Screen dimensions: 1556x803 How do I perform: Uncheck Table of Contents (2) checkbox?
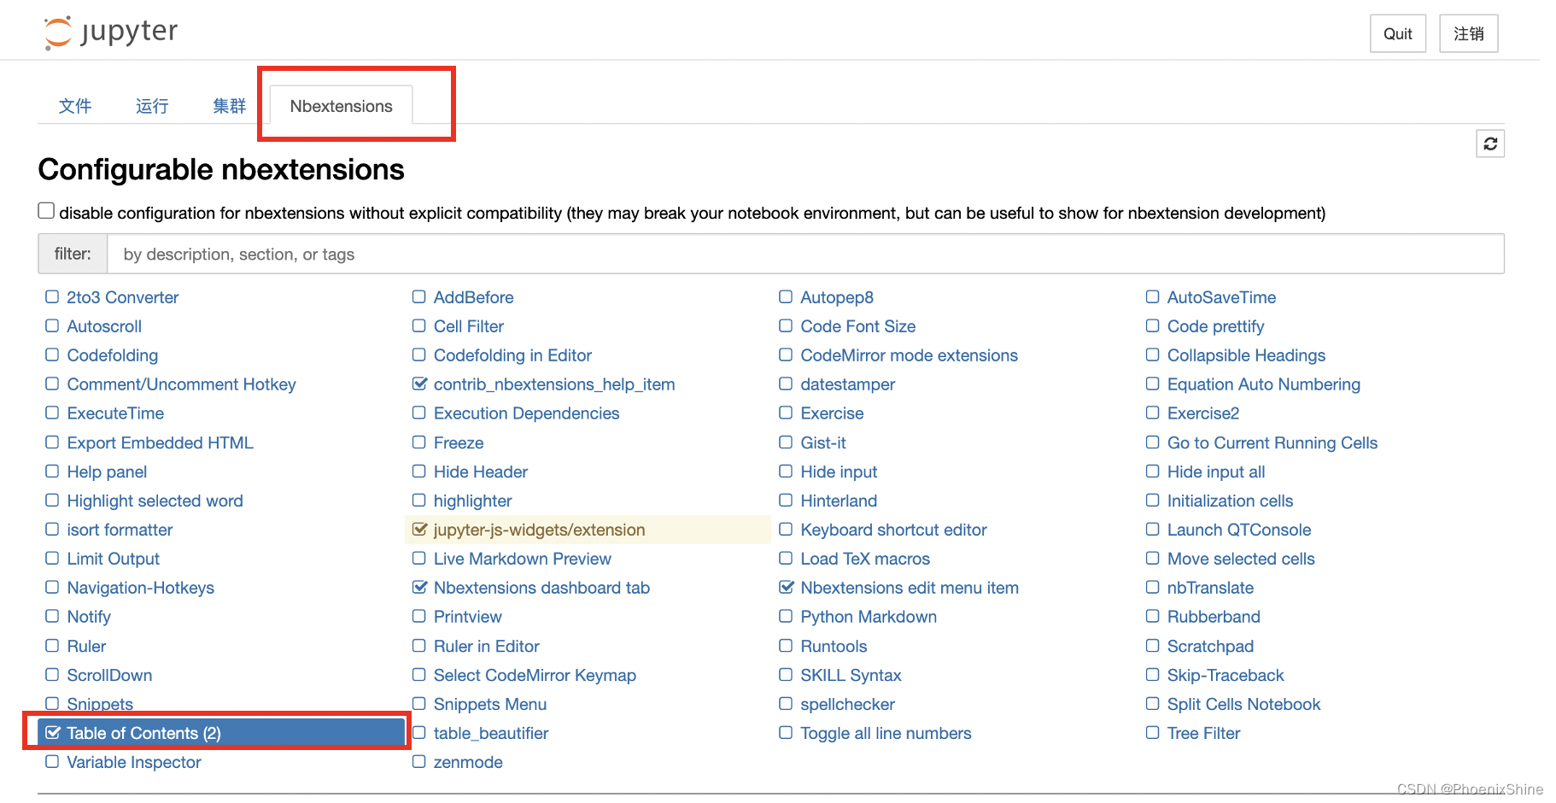pos(53,732)
